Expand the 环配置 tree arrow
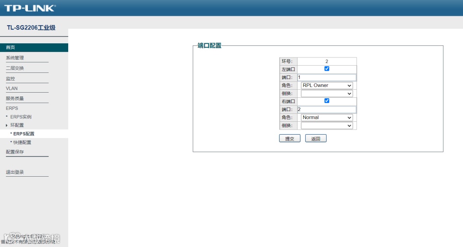 click(x=6, y=125)
